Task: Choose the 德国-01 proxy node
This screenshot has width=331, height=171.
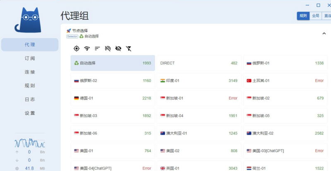Action: tap(113, 98)
